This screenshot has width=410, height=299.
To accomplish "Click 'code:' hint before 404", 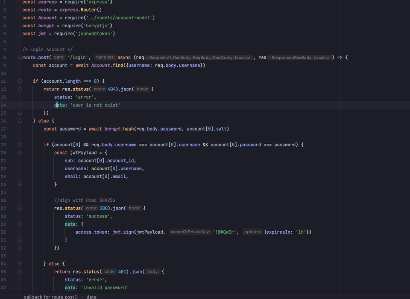I will pos(99,89).
